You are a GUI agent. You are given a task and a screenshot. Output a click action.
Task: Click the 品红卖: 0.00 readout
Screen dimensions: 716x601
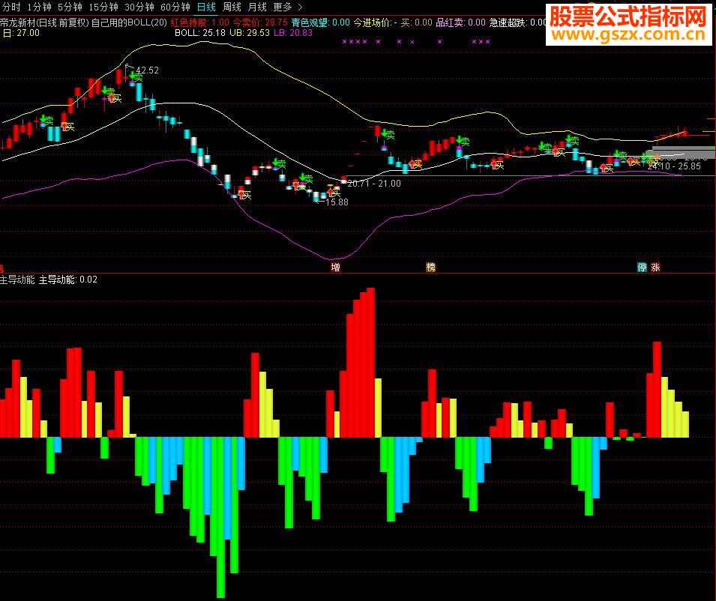click(461, 22)
